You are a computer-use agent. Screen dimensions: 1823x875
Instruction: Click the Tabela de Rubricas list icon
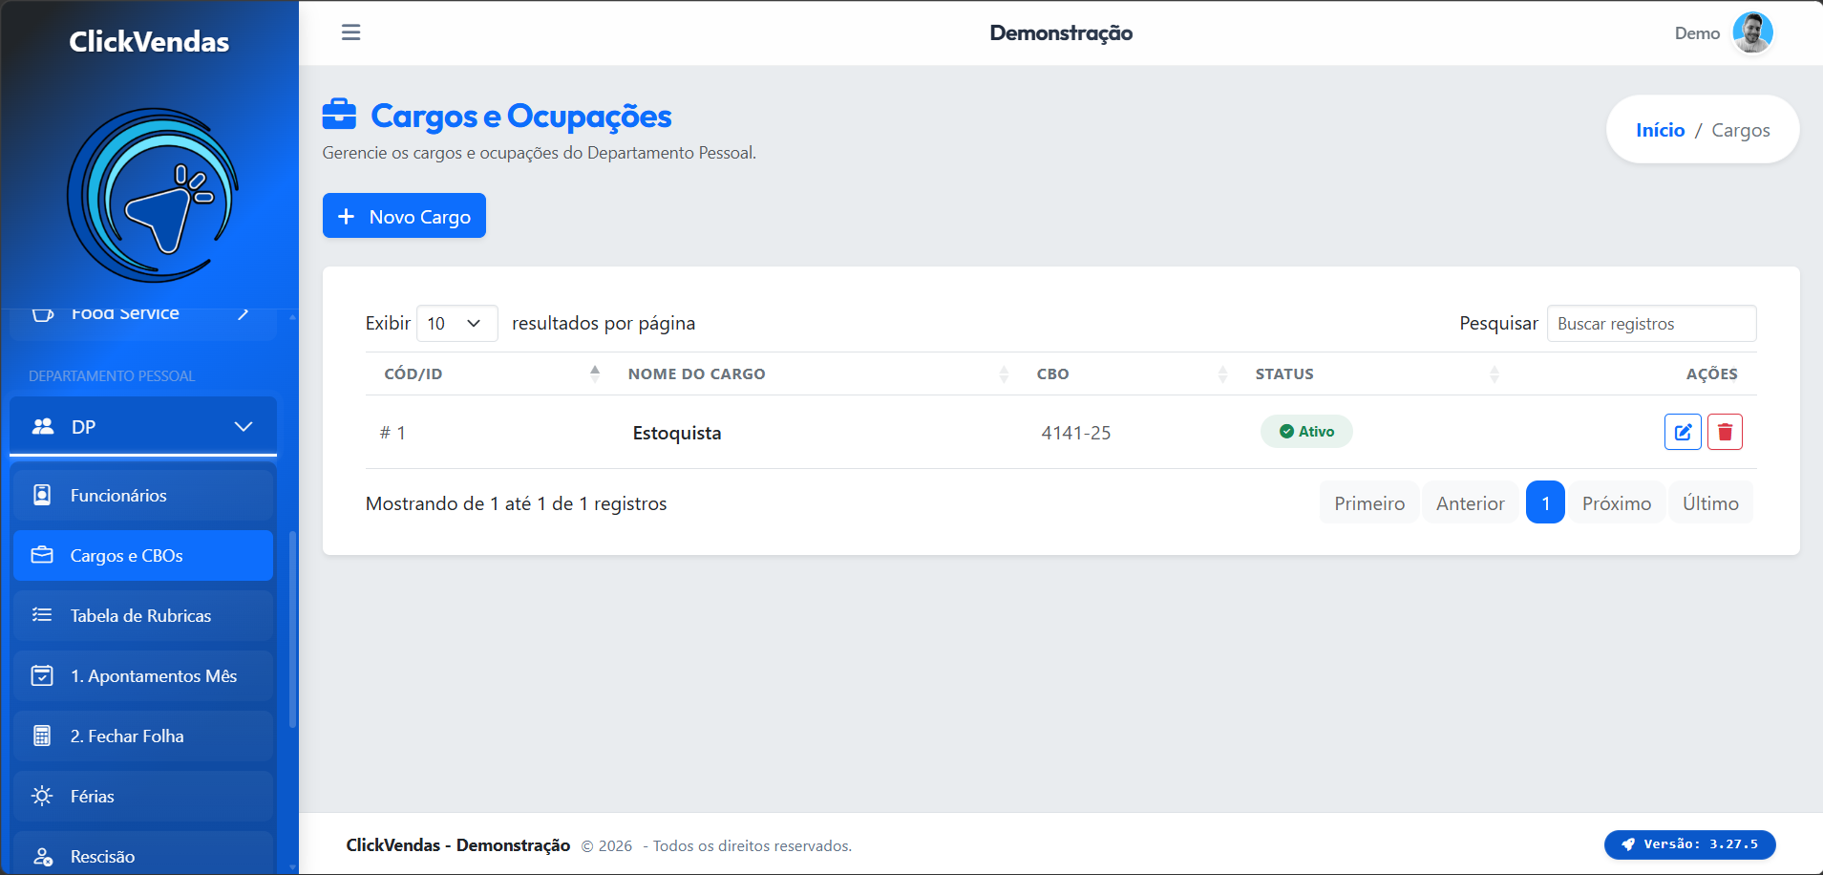(x=42, y=615)
